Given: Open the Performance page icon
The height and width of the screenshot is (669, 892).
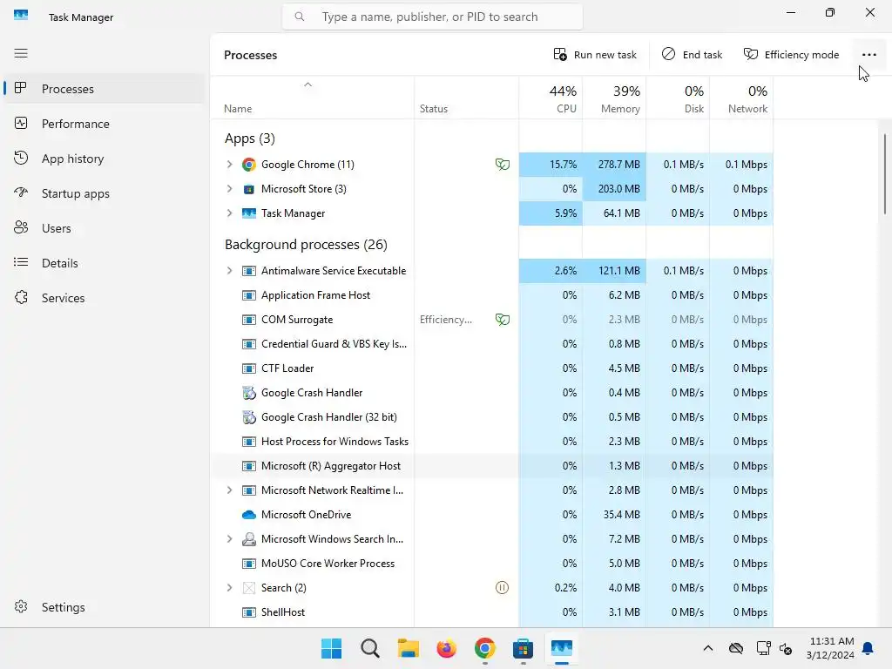Looking at the screenshot, I should (x=21, y=123).
